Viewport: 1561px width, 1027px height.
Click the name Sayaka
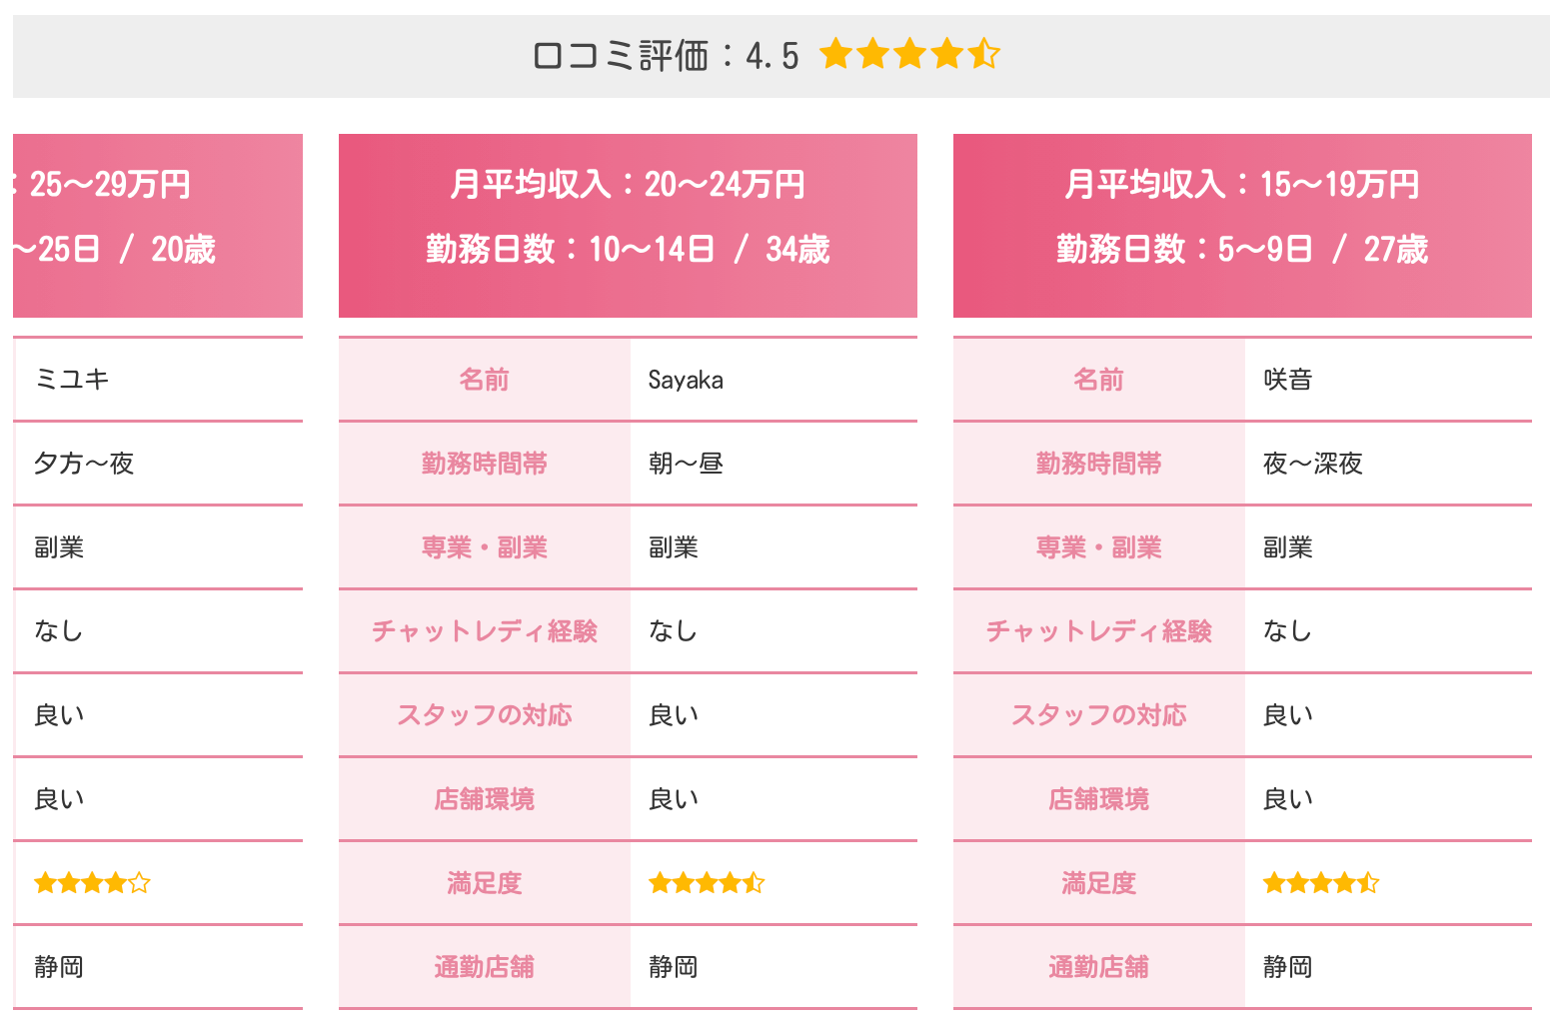pyautogui.click(x=686, y=380)
